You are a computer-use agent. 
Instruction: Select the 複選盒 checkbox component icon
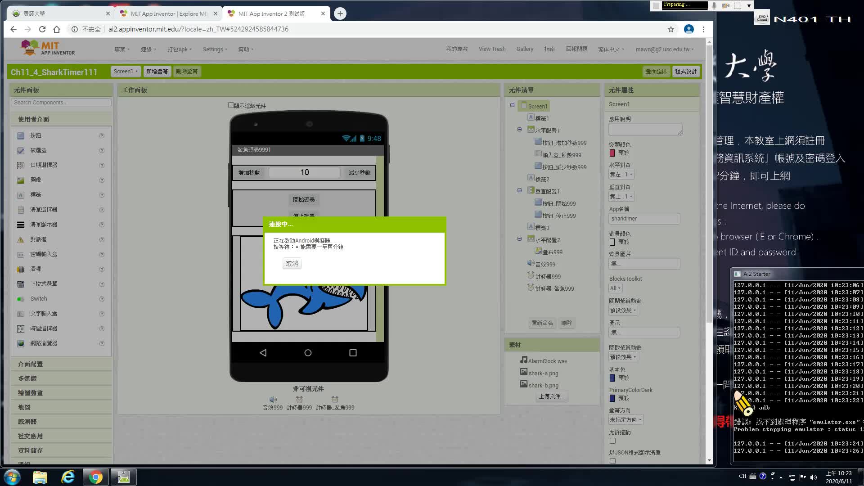21,150
